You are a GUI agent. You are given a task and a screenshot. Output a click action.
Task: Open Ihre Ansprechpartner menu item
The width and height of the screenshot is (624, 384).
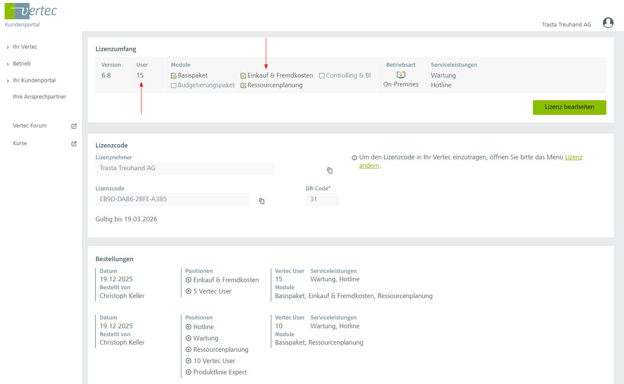39,97
